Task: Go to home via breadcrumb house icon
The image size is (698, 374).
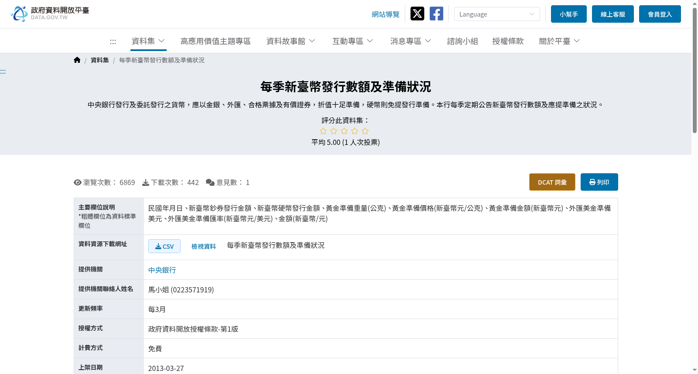Action: tap(77, 60)
